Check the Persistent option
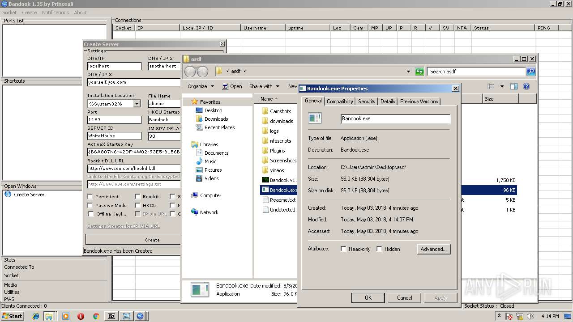Image resolution: width=573 pixels, height=322 pixels. coord(90,196)
